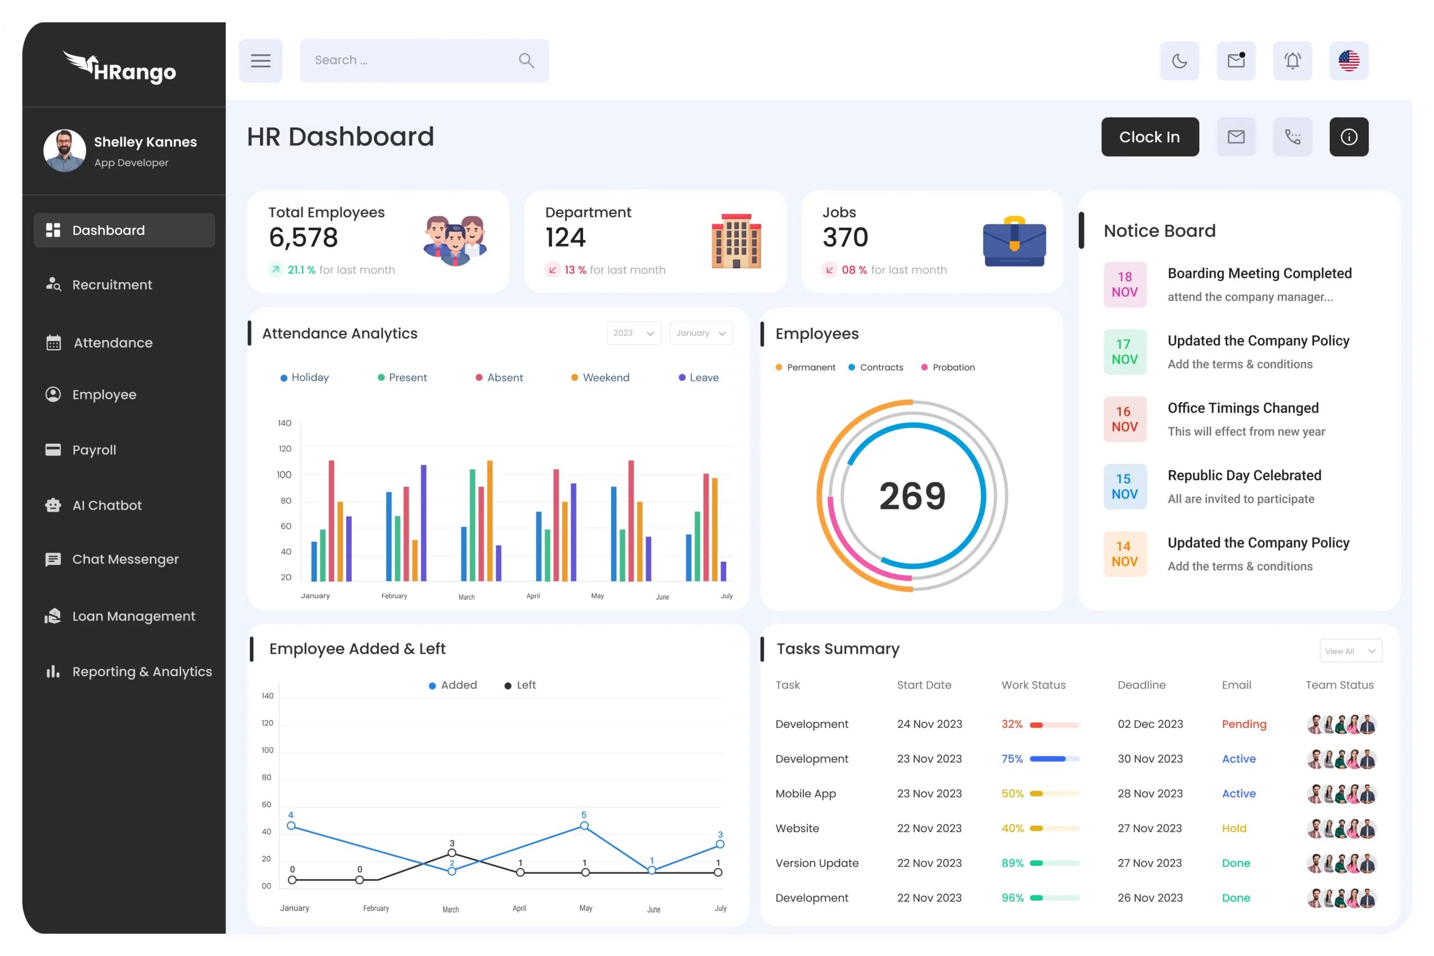The width and height of the screenshot is (1434, 956).
Task: Open the View All tasks dropdown
Action: coord(1351,651)
